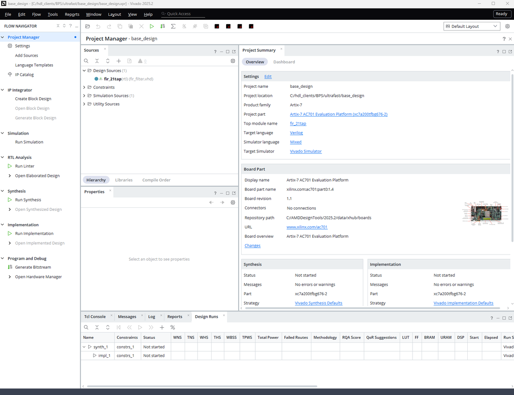514x395 pixels.
Task: Click the Edit link next to Settings
Action: point(268,77)
